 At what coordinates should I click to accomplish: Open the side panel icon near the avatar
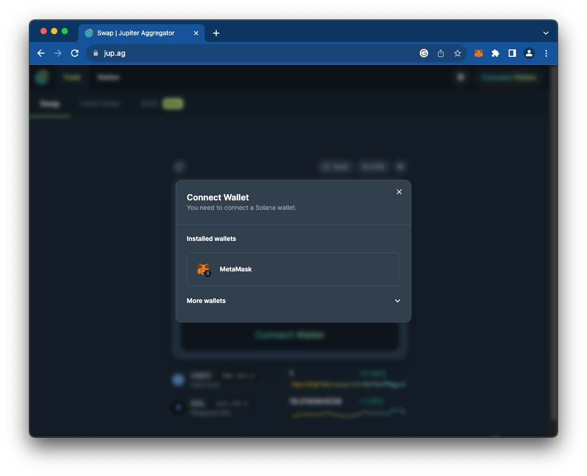click(x=512, y=53)
